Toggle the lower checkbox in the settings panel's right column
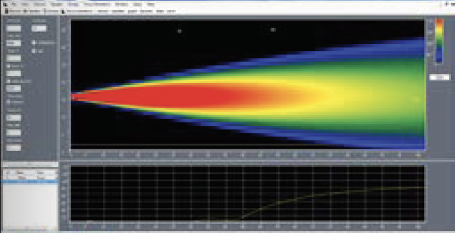The height and width of the screenshot is (233, 455). click(34, 50)
